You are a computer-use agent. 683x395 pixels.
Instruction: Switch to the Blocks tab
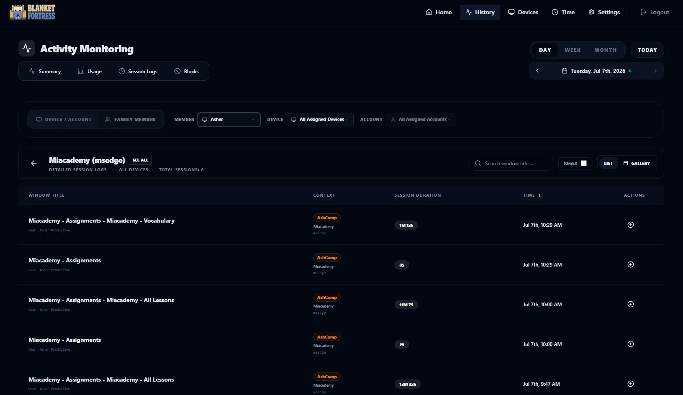tap(187, 72)
